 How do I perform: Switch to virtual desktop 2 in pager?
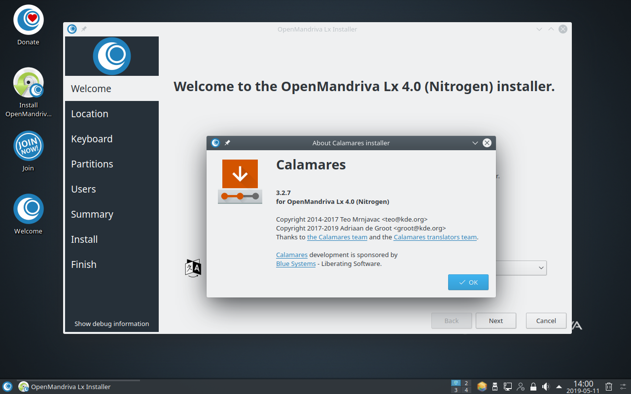466,383
